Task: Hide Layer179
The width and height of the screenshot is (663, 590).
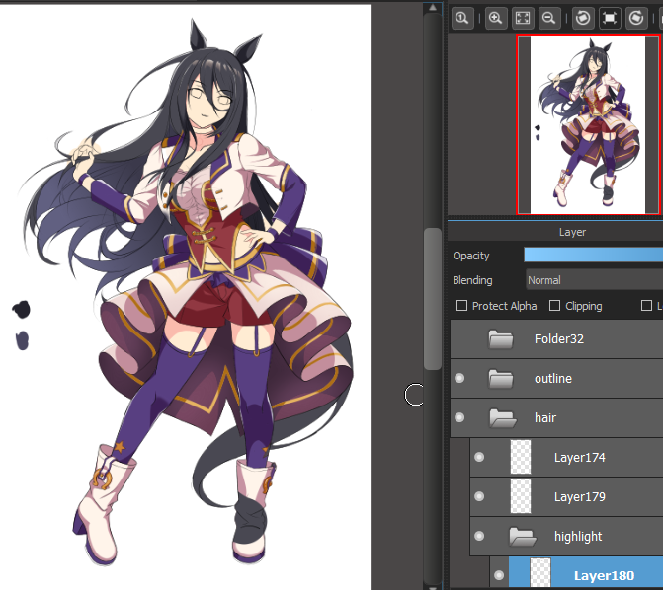Action: pos(479,496)
